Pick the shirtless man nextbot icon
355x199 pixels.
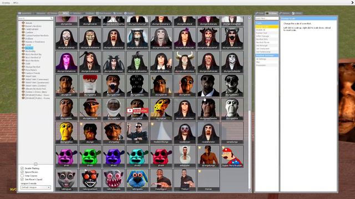tap(209, 156)
